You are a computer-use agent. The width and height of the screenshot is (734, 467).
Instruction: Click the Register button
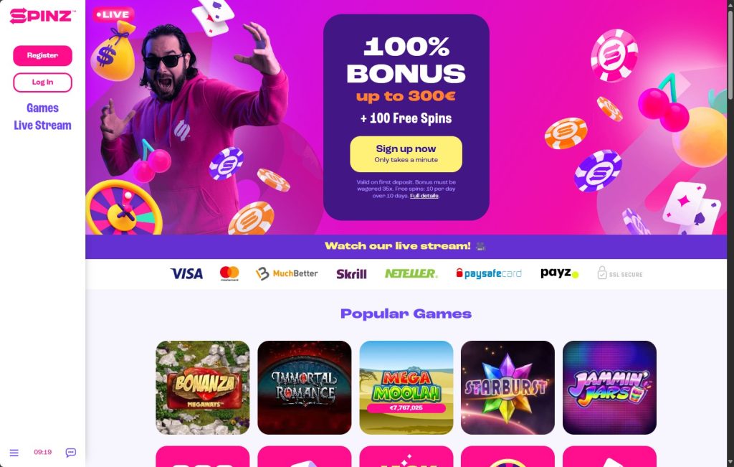tap(42, 56)
